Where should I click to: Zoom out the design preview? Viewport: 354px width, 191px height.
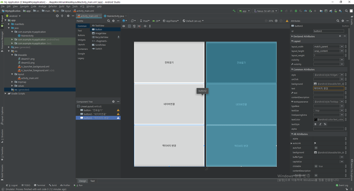click(x=266, y=21)
